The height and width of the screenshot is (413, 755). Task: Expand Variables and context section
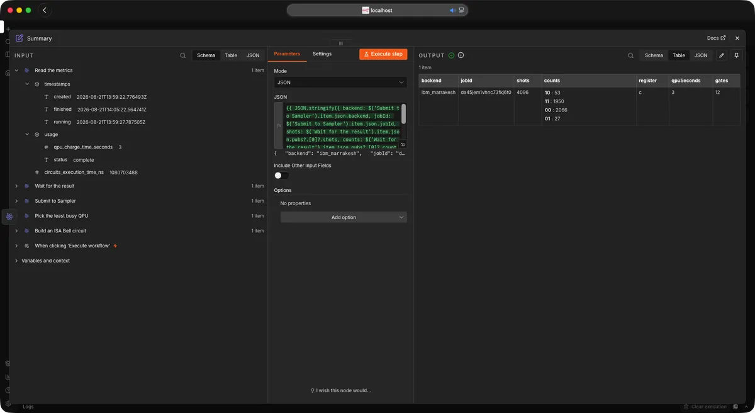[16, 261]
